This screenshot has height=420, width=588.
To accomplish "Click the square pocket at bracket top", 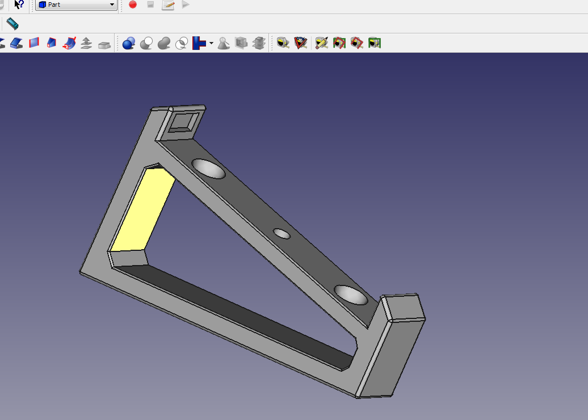I will pos(184,122).
